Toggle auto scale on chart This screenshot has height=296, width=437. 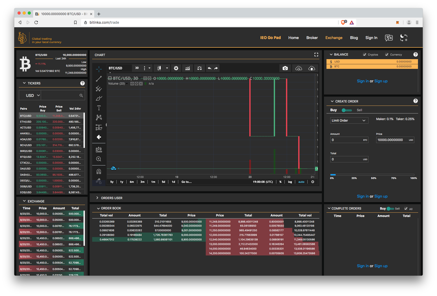pyautogui.click(x=301, y=182)
